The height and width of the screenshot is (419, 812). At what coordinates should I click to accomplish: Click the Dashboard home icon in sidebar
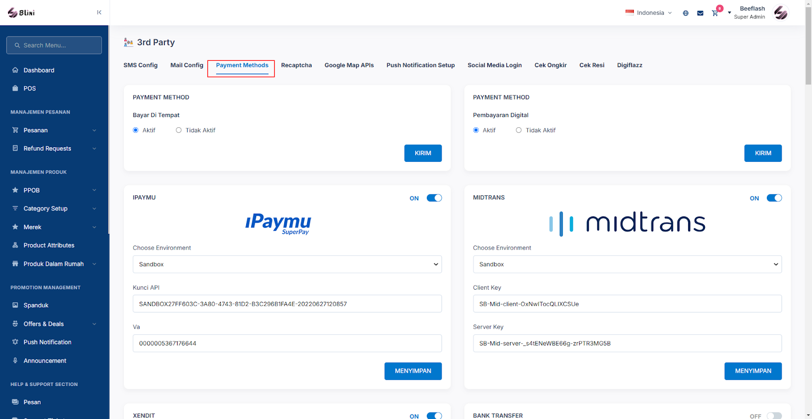15,70
